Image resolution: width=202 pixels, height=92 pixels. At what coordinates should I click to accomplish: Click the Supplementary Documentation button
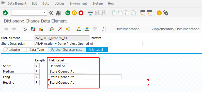click(x=175, y=29)
